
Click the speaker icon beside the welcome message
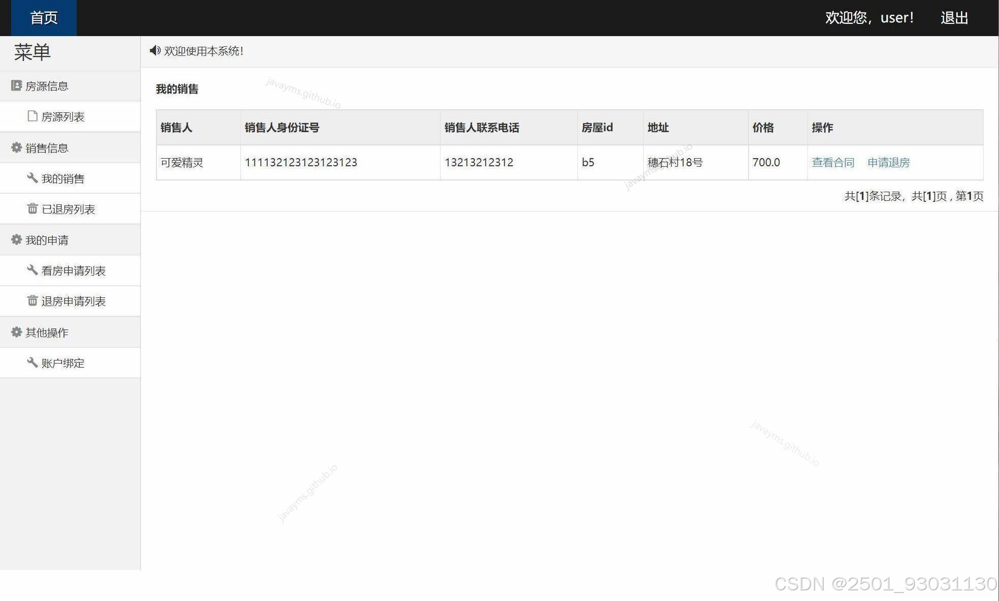click(x=154, y=50)
